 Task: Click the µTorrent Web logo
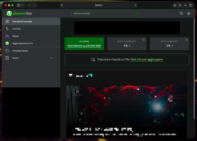click(x=19, y=14)
